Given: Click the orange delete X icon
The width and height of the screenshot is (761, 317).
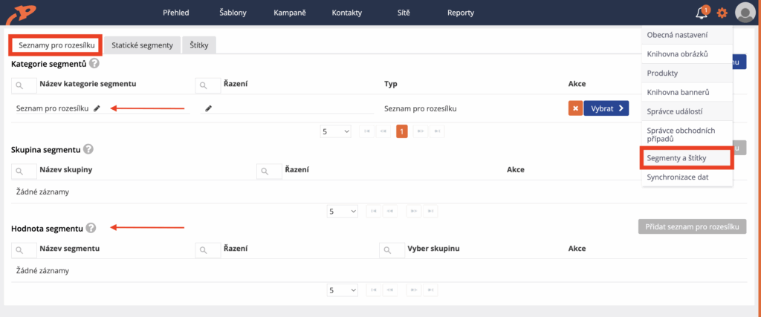Looking at the screenshot, I should tap(574, 108).
